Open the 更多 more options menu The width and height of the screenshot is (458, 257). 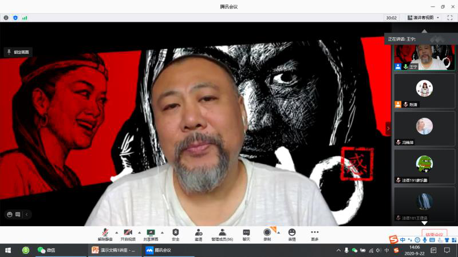click(x=315, y=234)
